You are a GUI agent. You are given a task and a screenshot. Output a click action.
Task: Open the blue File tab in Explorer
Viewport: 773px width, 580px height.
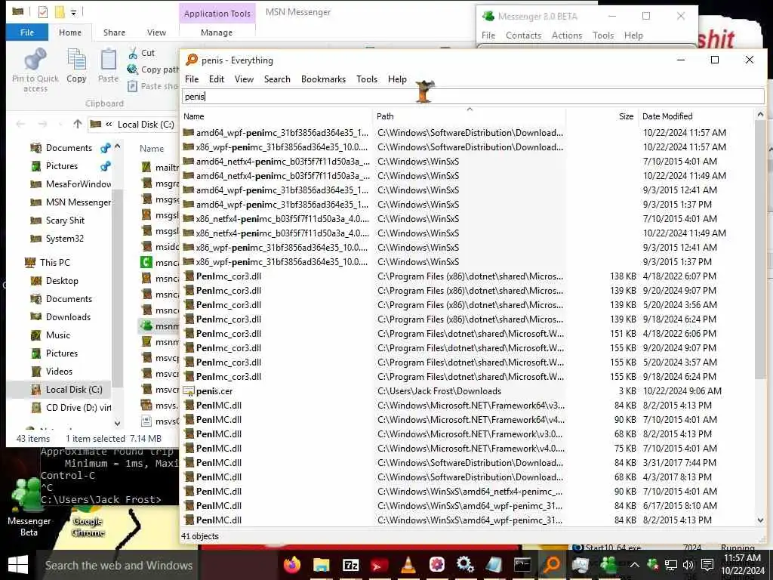[x=27, y=32]
